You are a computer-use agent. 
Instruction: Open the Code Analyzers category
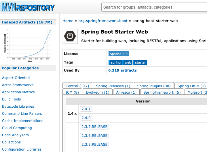click(15, 135)
